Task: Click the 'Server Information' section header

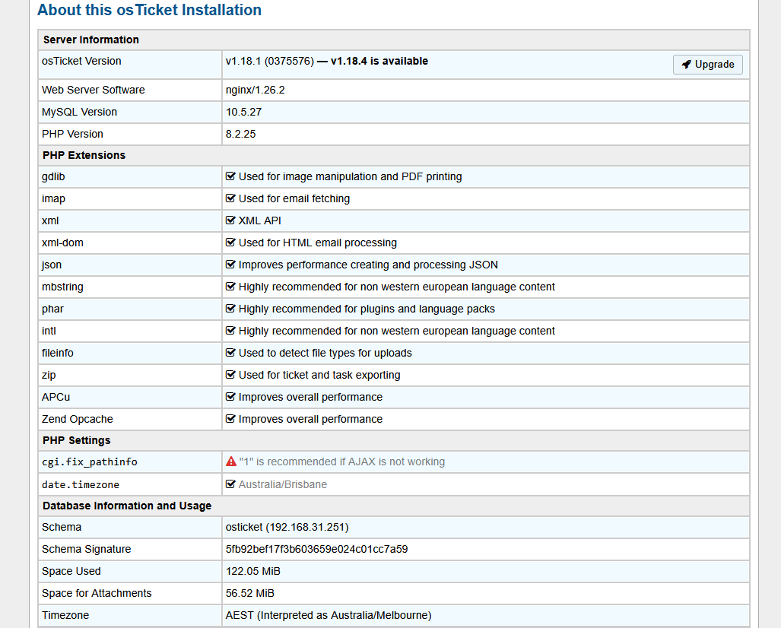Action: click(x=90, y=40)
